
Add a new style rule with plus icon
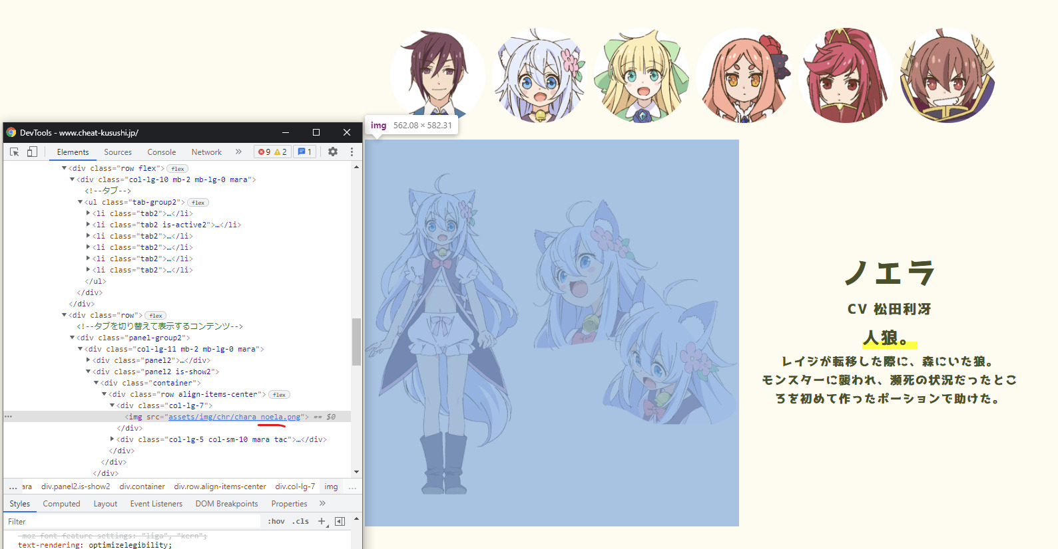[322, 522]
